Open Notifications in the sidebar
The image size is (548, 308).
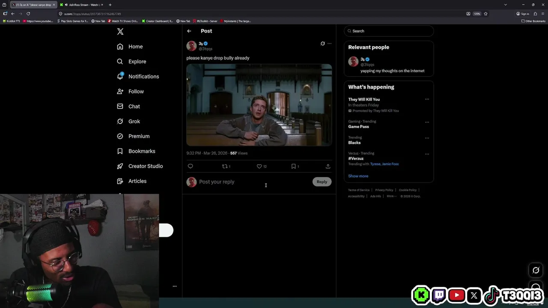coord(138,77)
